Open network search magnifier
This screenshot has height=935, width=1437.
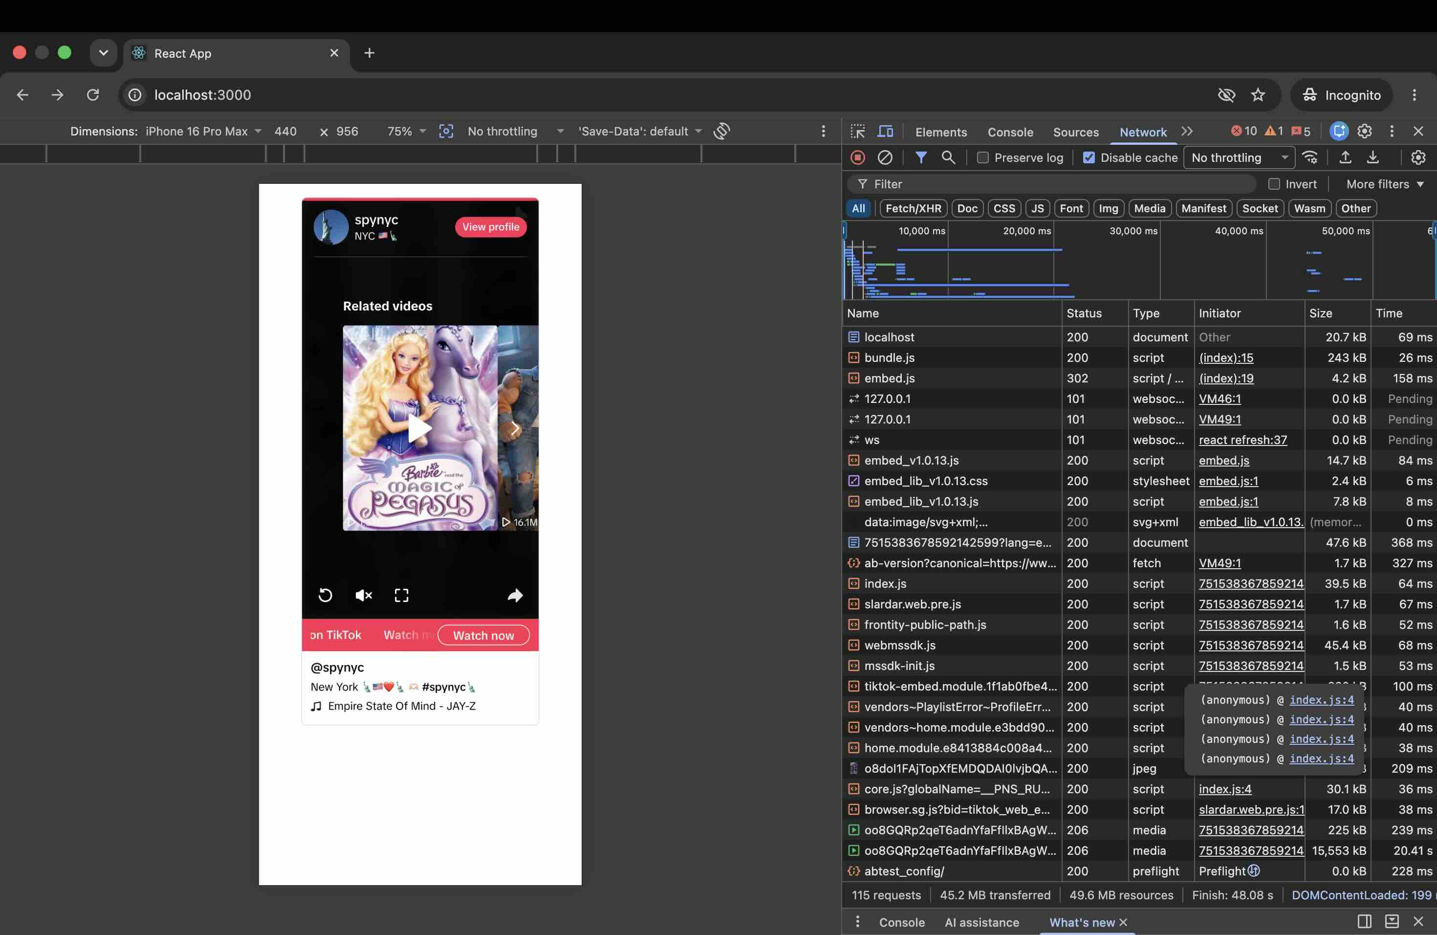pyautogui.click(x=948, y=157)
